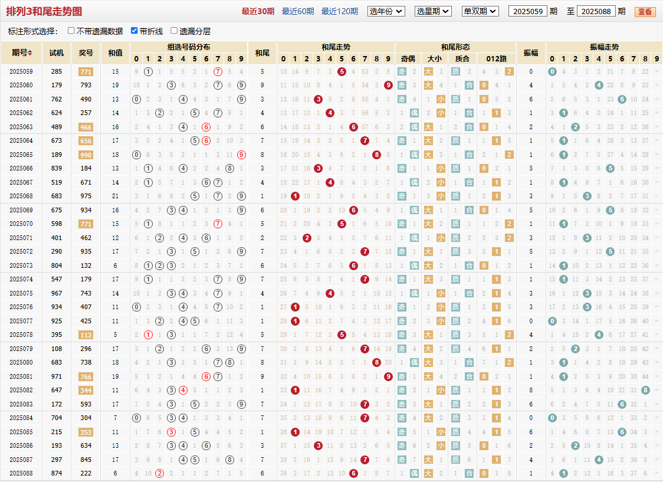The width and height of the screenshot is (663, 482).
Task: Click highlighted prize number 990
Action: pyautogui.click(x=86, y=155)
